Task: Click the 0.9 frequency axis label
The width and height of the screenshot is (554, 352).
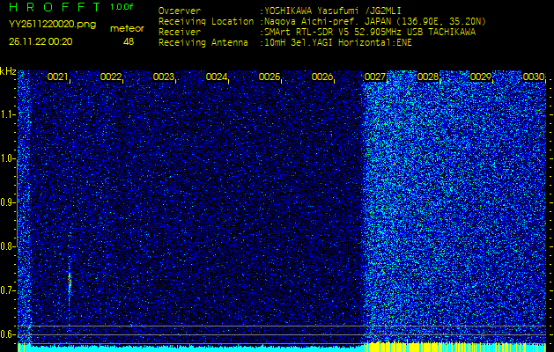Action: coord(8,202)
